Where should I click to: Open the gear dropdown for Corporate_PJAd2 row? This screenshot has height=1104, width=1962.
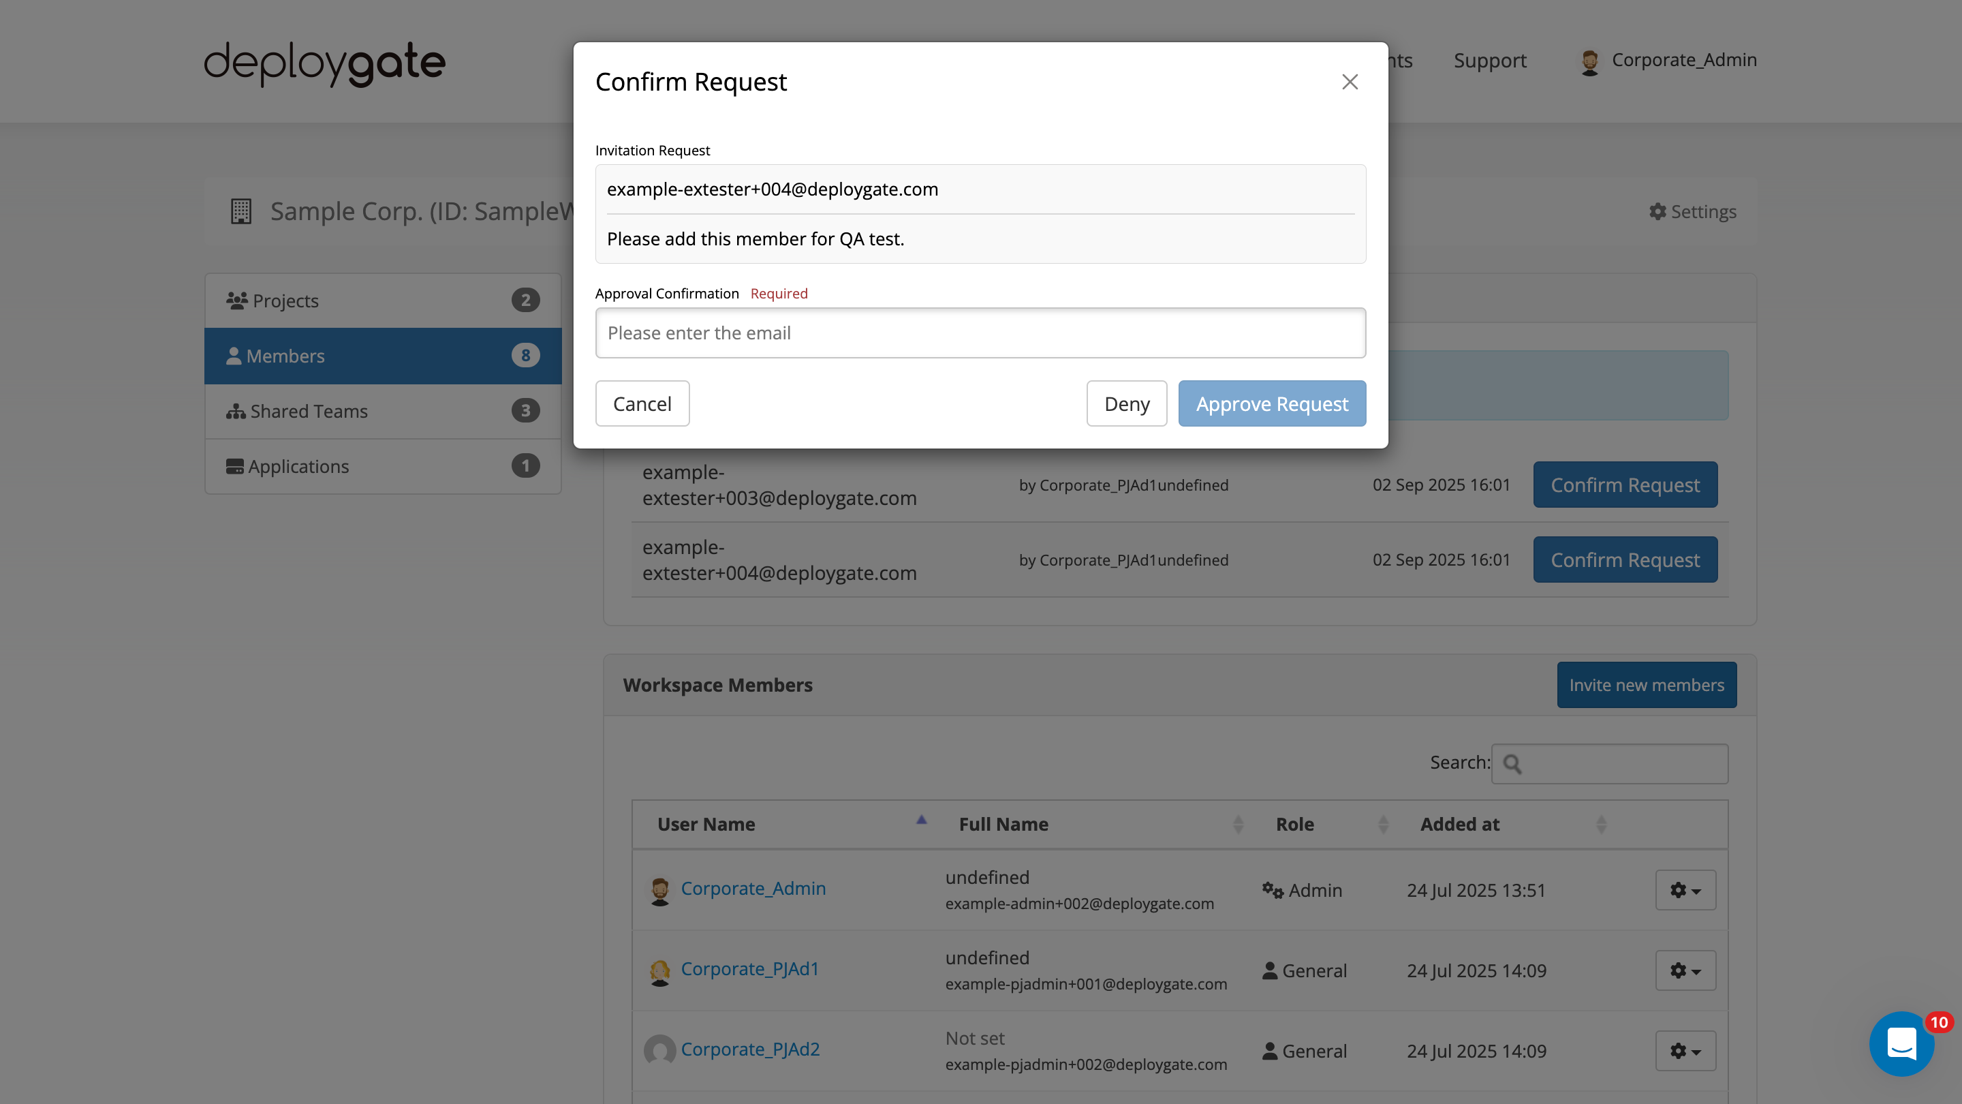(1685, 1051)
